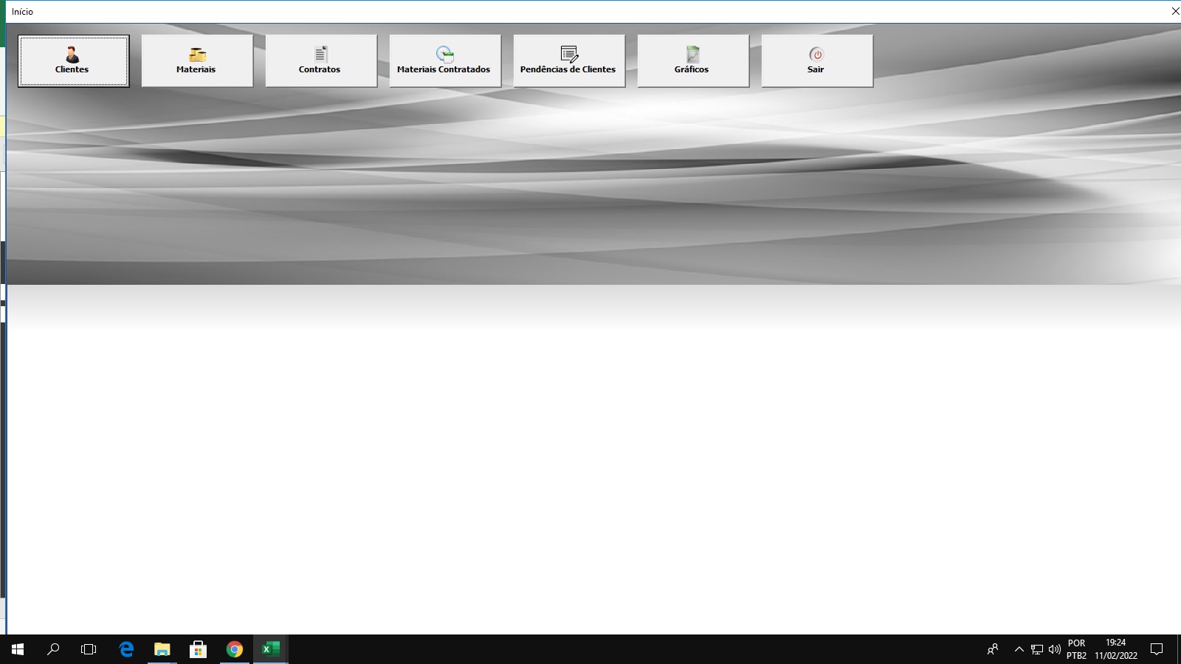
Task: Close the Início window
Action: pos(1175,11)
